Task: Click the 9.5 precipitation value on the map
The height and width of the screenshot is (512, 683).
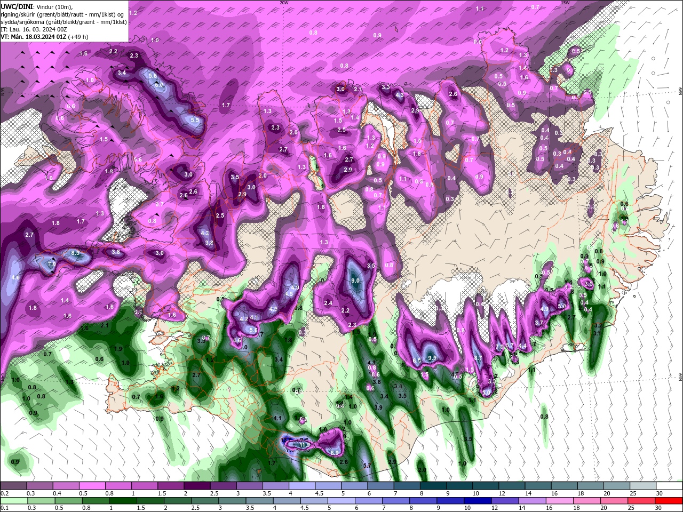Action: click(432, 358)
